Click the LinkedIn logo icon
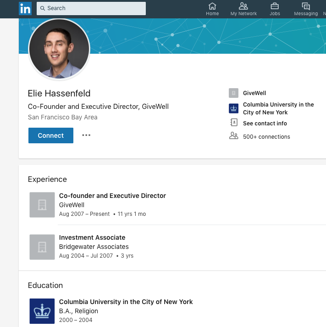The width and height of the screenshot is (326, 327). [25, 8]
